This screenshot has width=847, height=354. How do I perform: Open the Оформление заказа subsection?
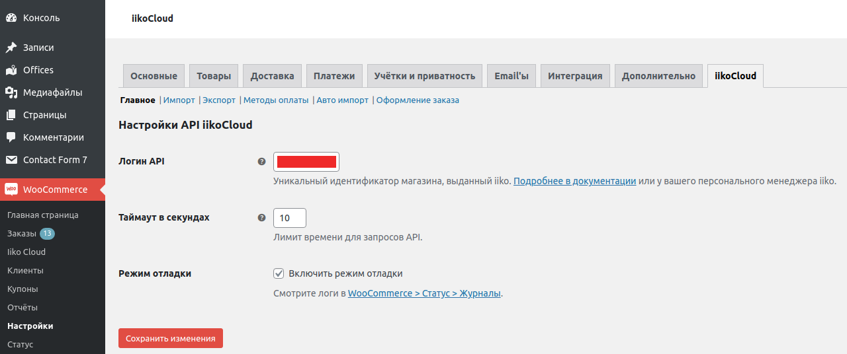point(418,100)
